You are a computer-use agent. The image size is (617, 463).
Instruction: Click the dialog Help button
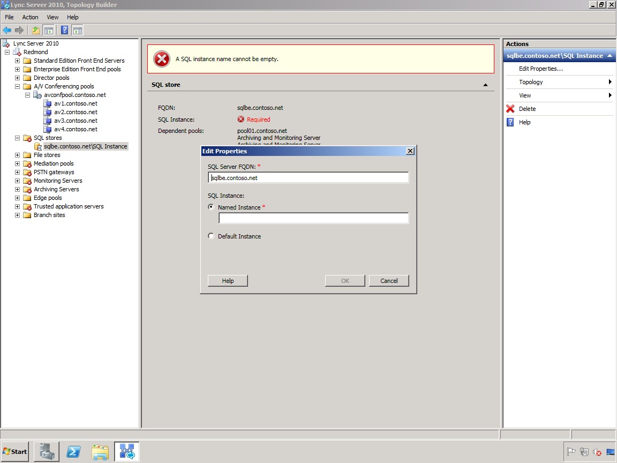pyautogui.click(x=228, y=281)
